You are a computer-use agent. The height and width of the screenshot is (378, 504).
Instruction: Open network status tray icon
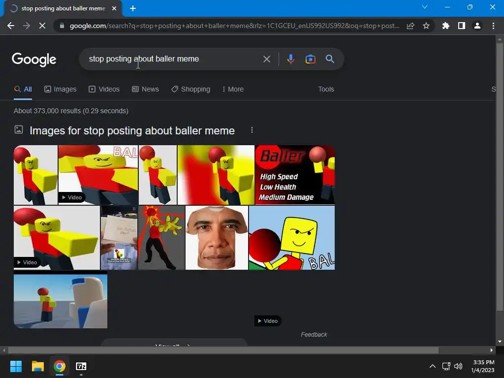[x=446, y=366]
